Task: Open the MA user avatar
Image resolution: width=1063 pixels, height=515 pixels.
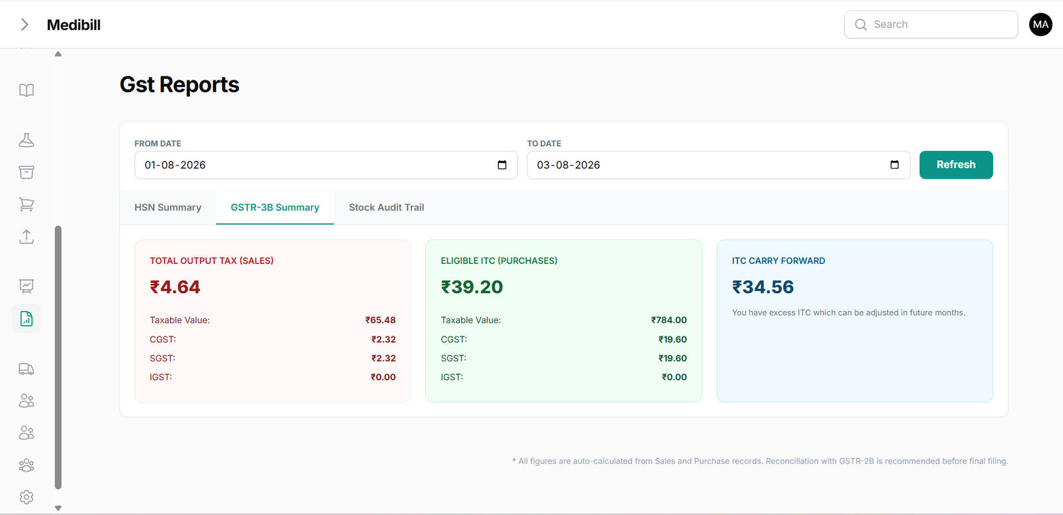Action: (x=1040, y=25)
